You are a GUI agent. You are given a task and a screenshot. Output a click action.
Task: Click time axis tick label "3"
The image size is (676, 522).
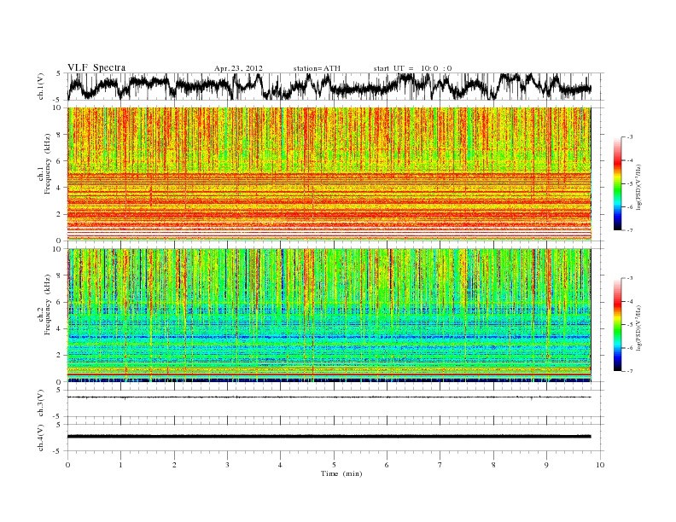(x=227, y=465)
